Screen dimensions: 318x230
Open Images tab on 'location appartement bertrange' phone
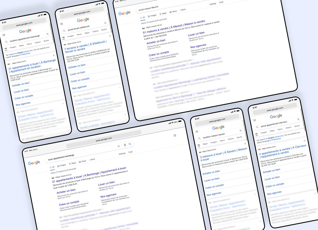pos(13,47)
